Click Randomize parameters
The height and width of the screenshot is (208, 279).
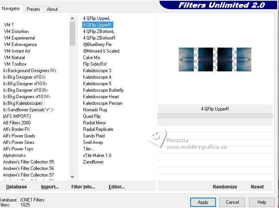coord(225,187)
